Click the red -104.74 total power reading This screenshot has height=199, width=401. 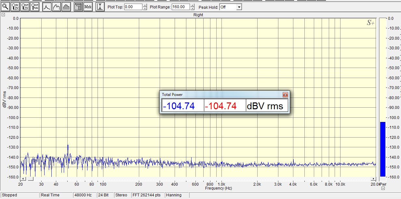(x=221, y=106)
